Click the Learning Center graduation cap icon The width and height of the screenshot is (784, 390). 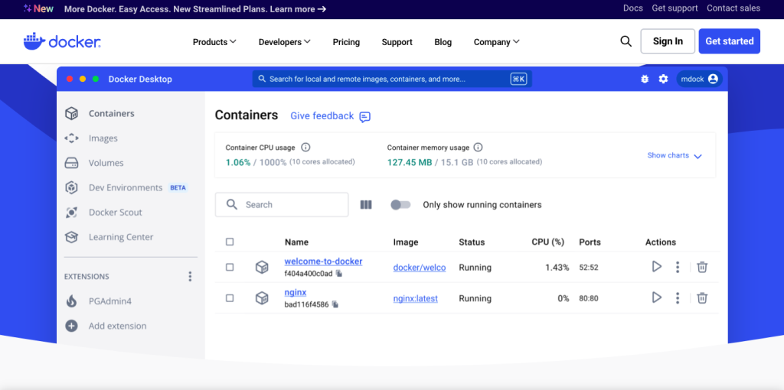pyautogui.click(x=71, y=237)
